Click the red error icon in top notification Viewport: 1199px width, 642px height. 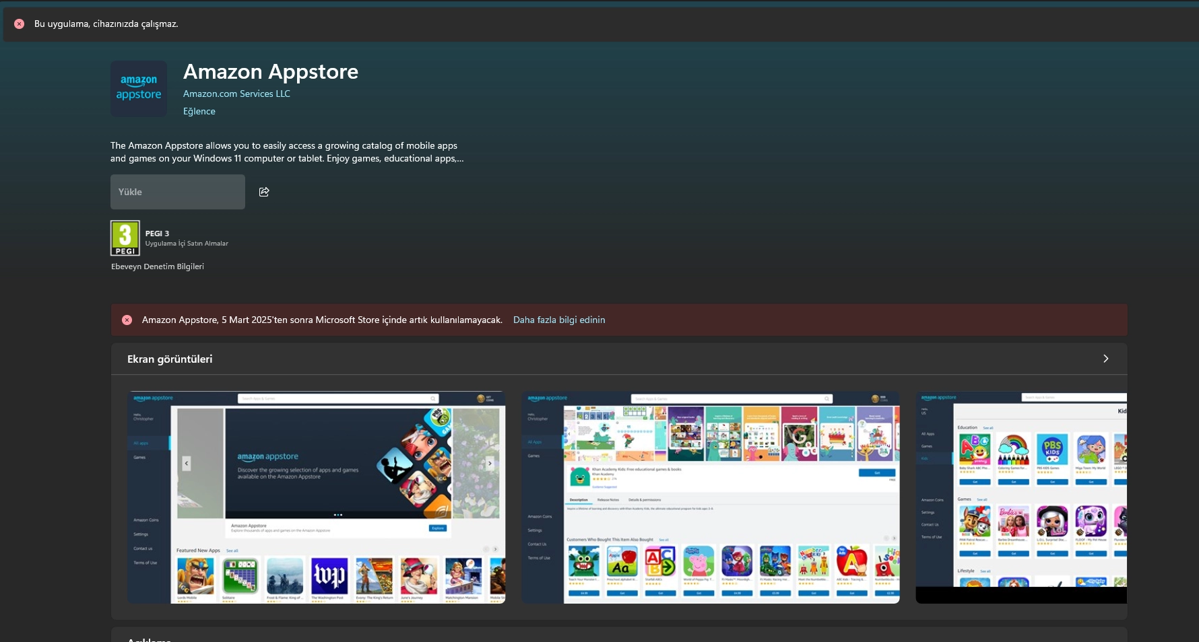[x=20, y=24]
